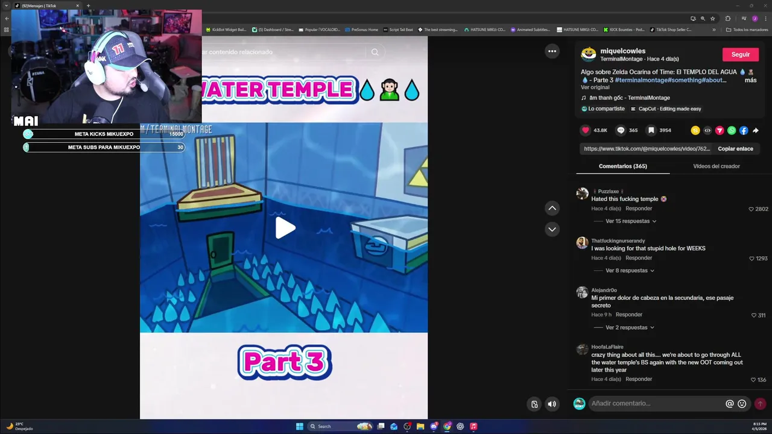The height and width of the screenshot is (434, 772).
Task: Like Thatfuckingnurserandy comment heart
Action: (x=751, y=259)
